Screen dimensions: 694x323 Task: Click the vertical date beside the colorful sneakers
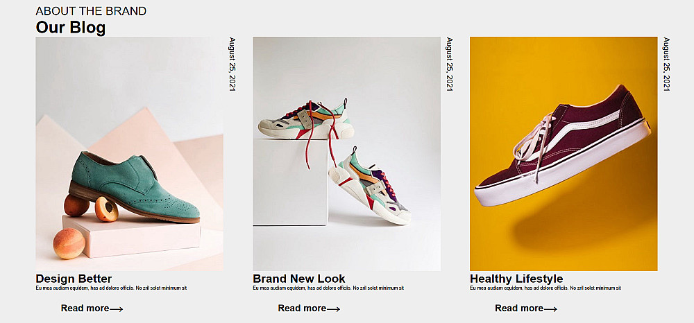coord(449,64)
